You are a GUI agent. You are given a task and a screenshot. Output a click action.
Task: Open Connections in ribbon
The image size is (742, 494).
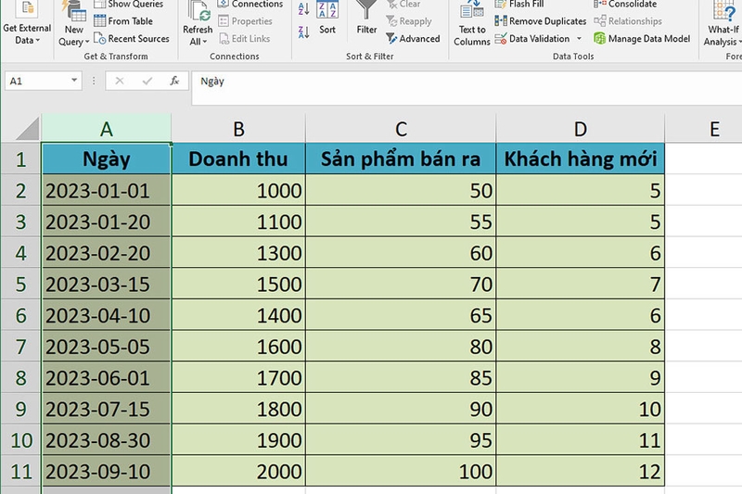[250, 5]
